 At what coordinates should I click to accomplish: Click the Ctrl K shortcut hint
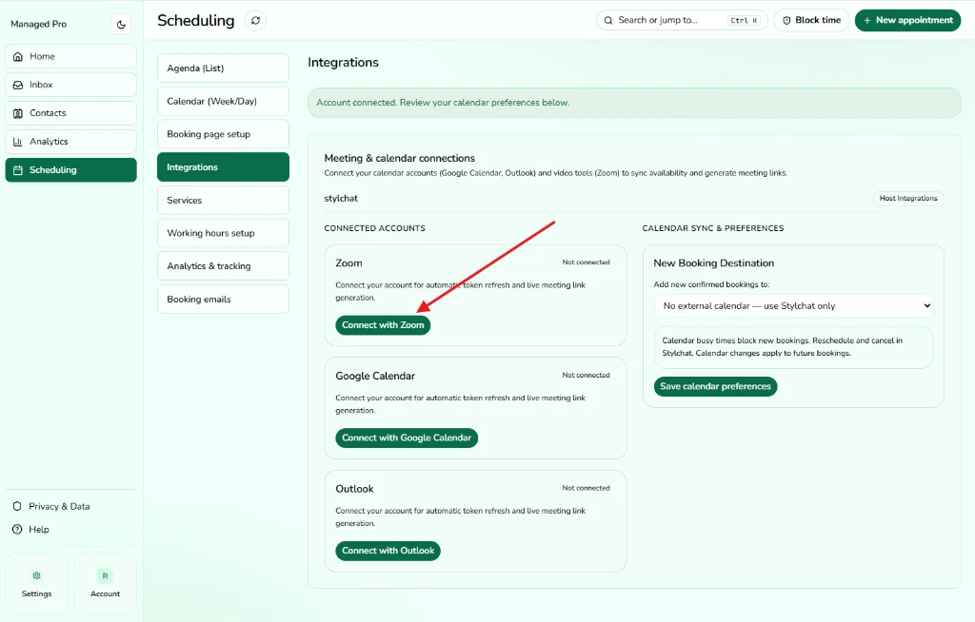[x=744, y=21]
